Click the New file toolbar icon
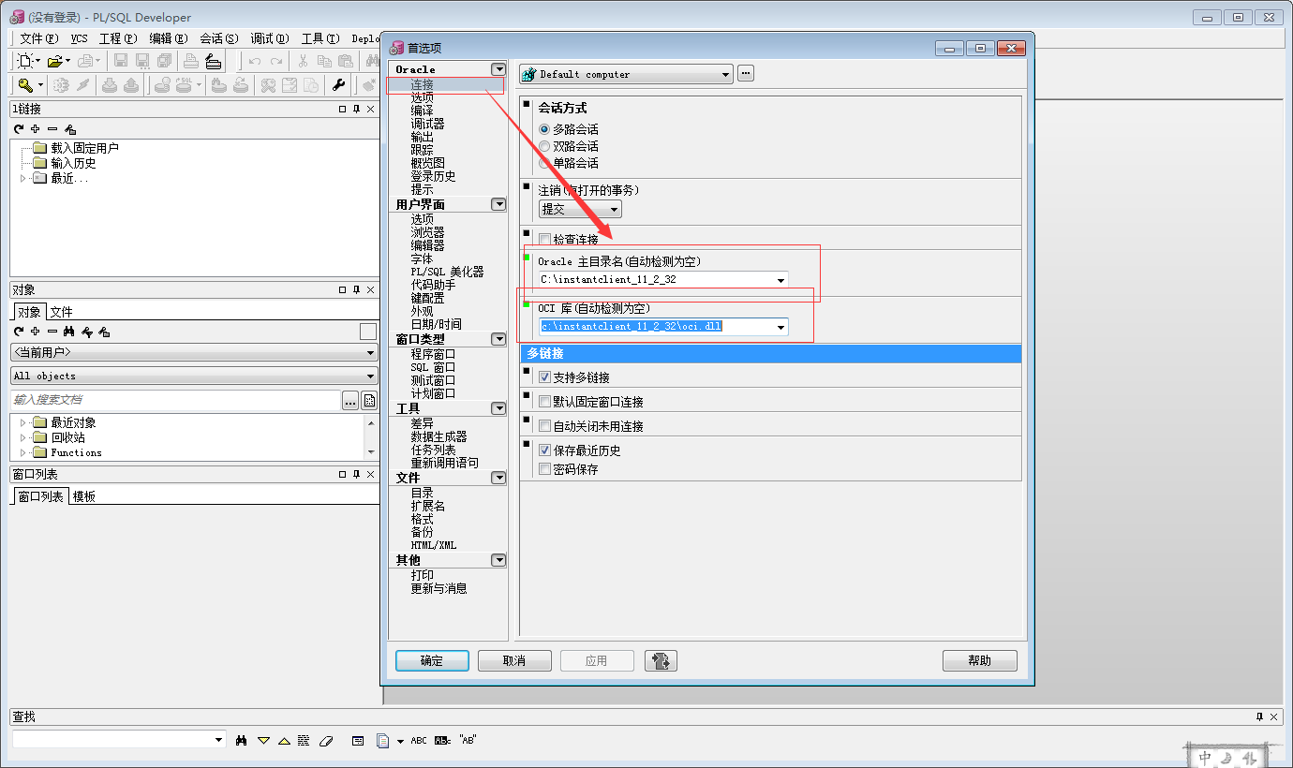The height and width of the screenshot is (768, 1293). (25, 61)
